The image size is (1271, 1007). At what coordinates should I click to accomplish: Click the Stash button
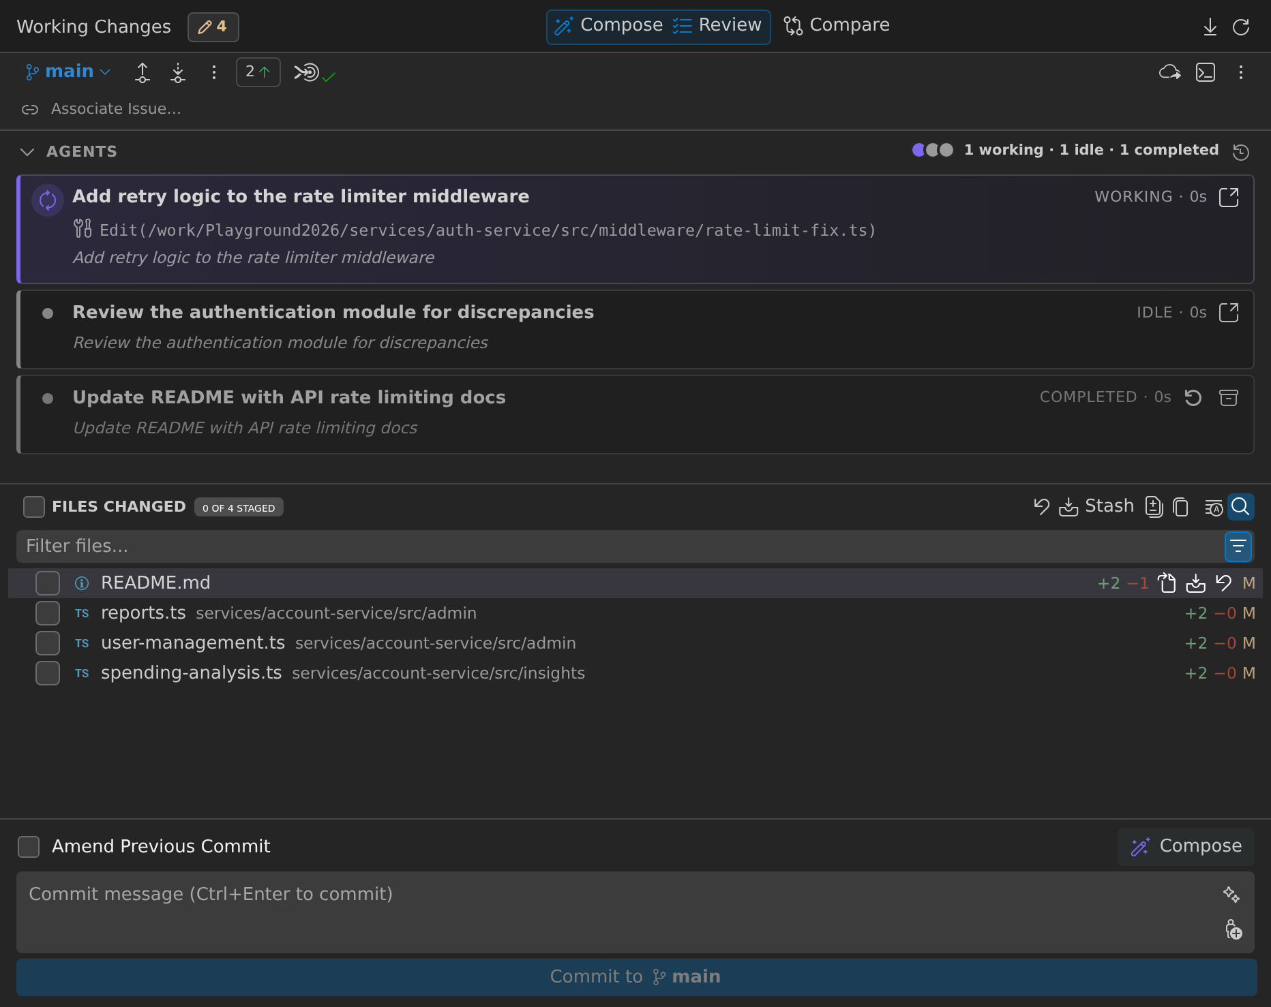click(x=1096, y=507)
